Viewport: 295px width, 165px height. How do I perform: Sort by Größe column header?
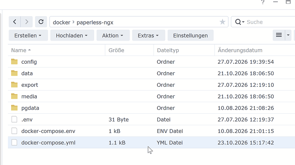pos(129,50)
